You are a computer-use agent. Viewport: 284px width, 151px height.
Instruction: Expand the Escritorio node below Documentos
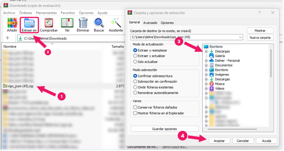pos(206,70)
